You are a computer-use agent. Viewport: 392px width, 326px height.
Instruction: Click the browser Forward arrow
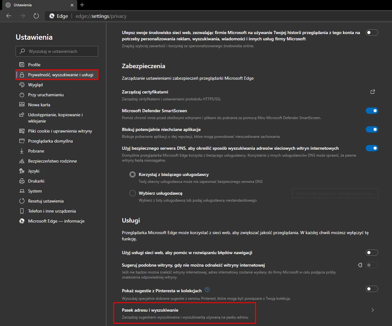[23, 16]
